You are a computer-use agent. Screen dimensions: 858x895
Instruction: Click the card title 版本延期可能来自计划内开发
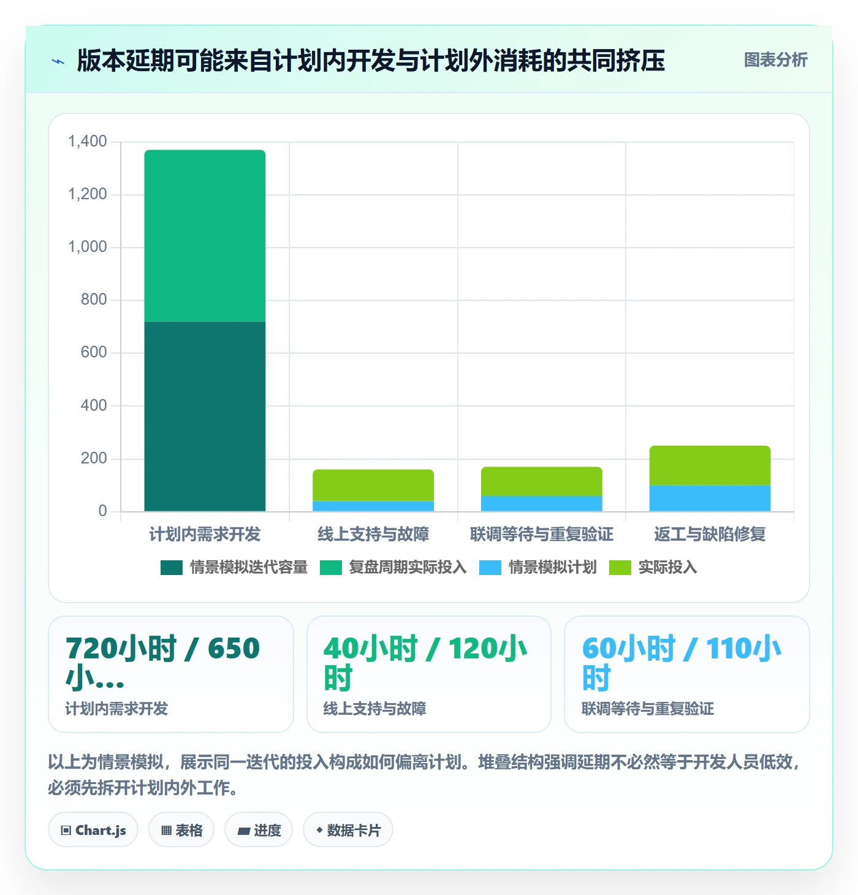click(371, 61)
